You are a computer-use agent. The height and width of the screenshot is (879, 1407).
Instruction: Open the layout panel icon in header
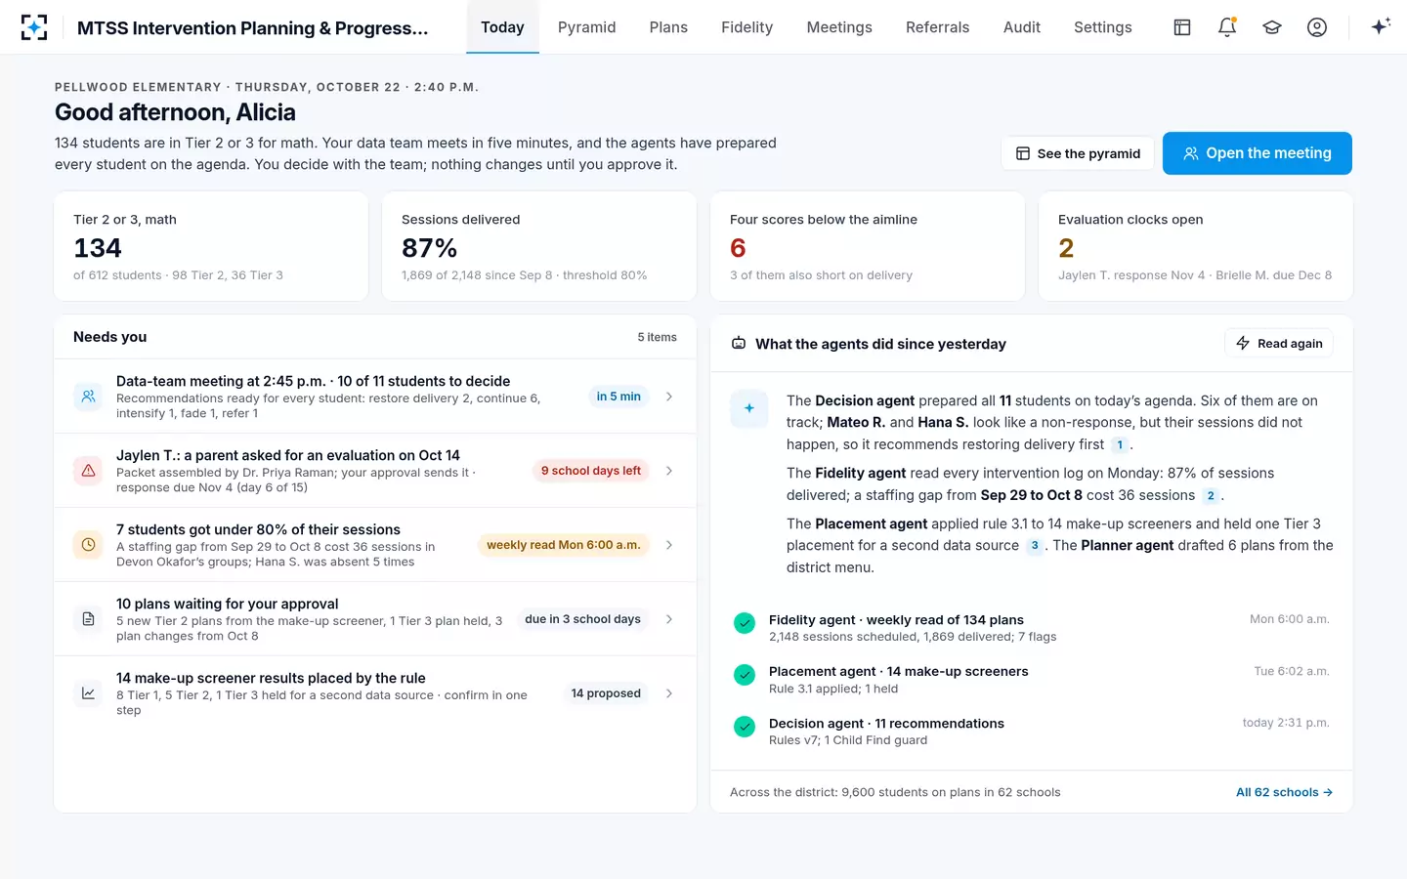[1182, 27]
